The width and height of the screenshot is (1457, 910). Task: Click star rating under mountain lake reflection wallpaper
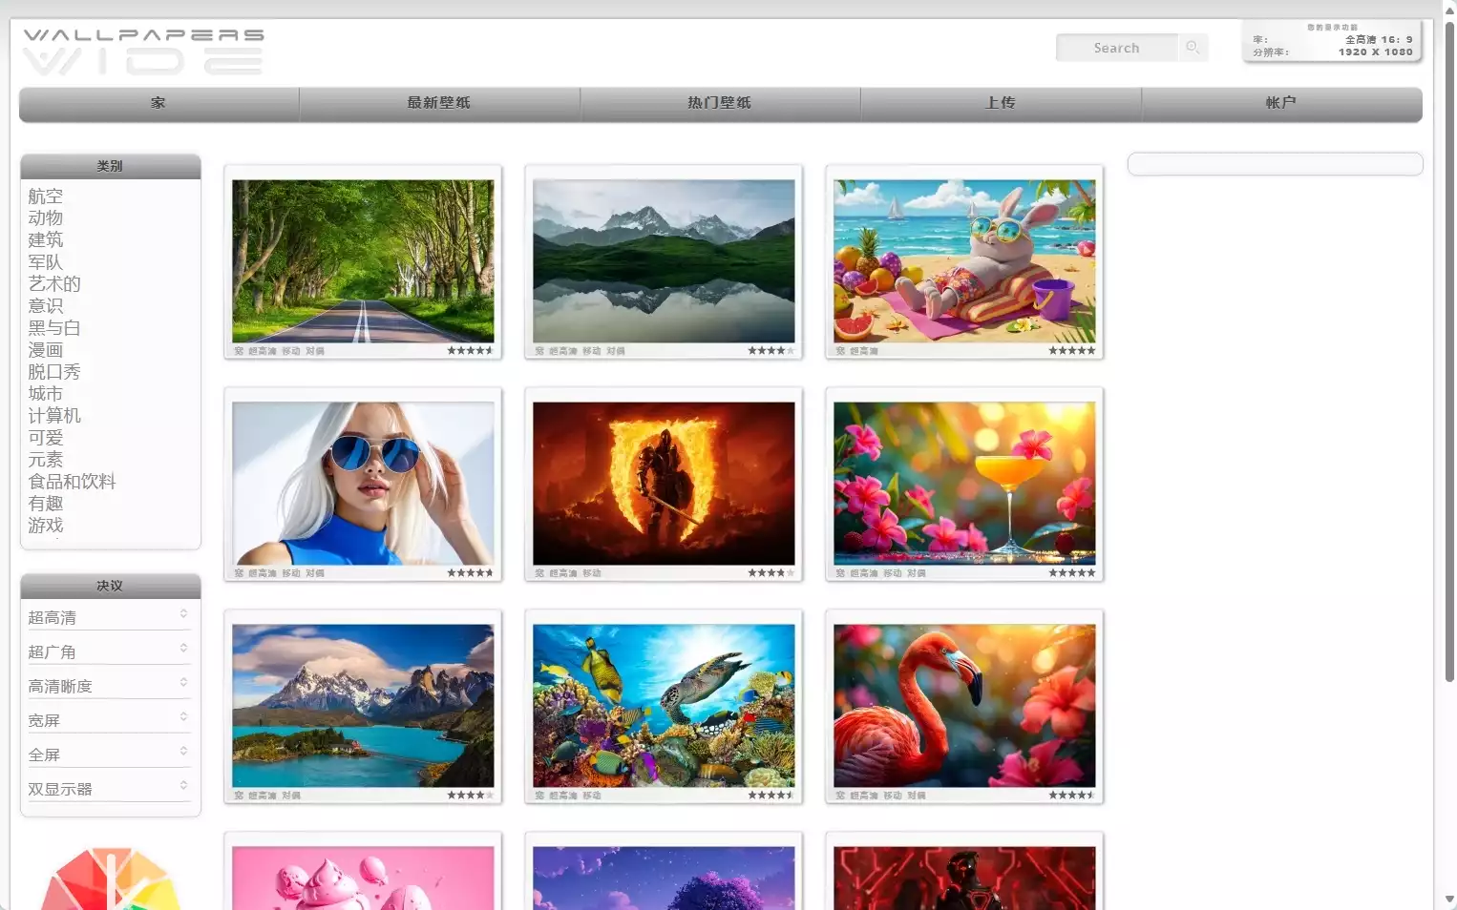[771, 351]
